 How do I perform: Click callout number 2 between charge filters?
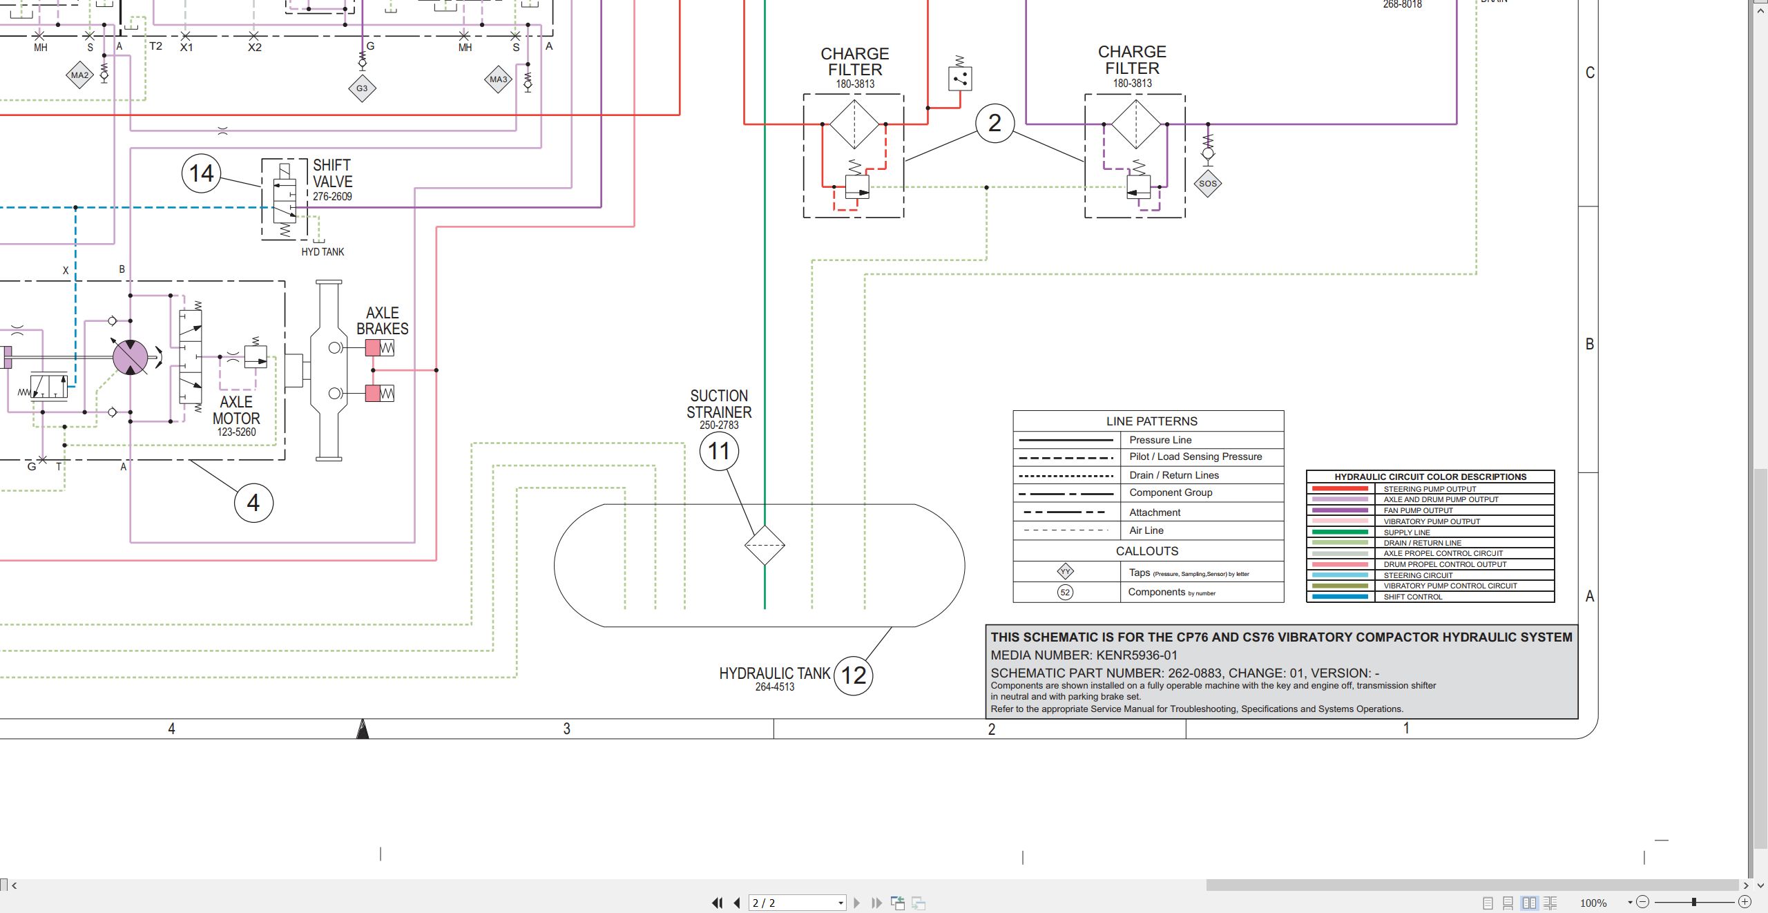pos(995,123)
